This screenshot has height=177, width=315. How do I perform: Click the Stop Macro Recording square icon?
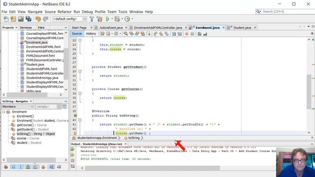192,34
